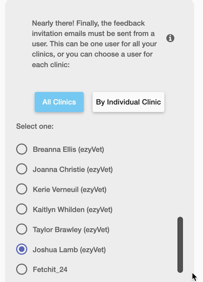Click the selected Joshua Lamb radio button
203x282 pixels.
(22, 249)
